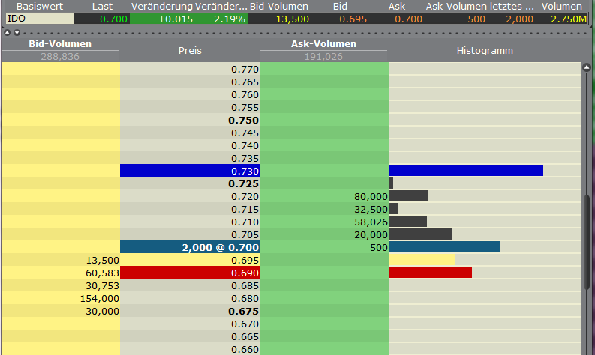Viewport: 595px width, 355px height.
Task: Click the blue highlighted 0.730 price cell
Action: 190,171
